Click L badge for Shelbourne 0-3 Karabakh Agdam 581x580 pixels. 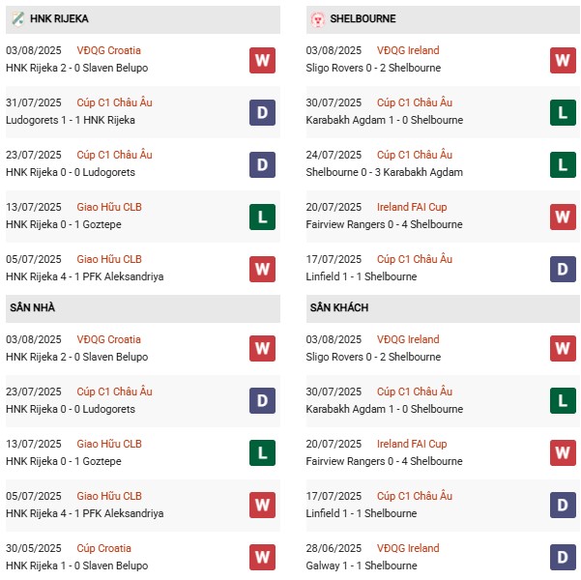563,164
